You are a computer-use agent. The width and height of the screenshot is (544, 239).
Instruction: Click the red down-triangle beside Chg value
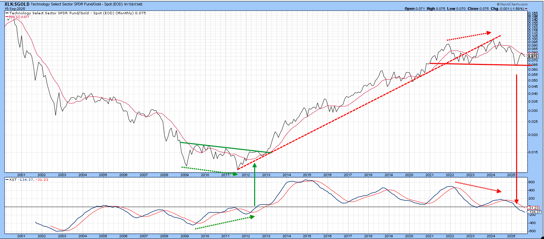point(526,9)
